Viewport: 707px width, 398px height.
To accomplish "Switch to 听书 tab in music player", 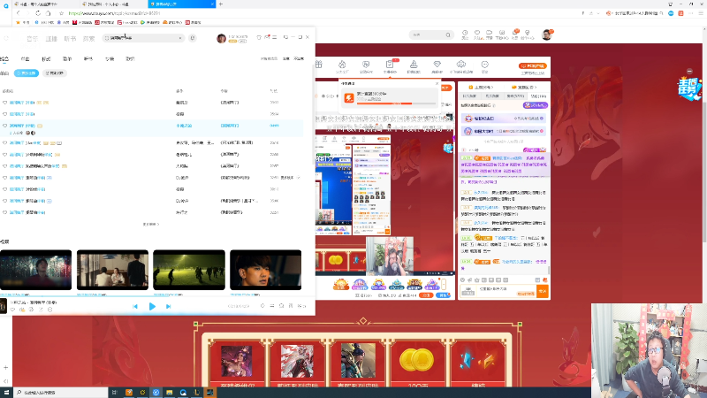I will coord(70,39).
